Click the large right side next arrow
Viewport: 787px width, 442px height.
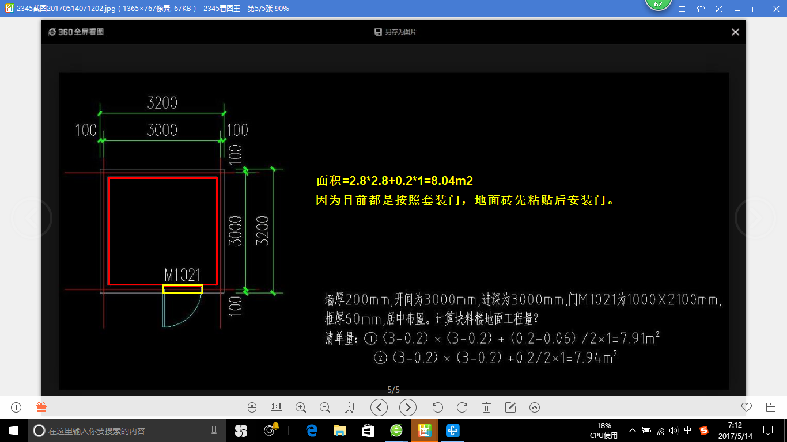pos(755,219)
